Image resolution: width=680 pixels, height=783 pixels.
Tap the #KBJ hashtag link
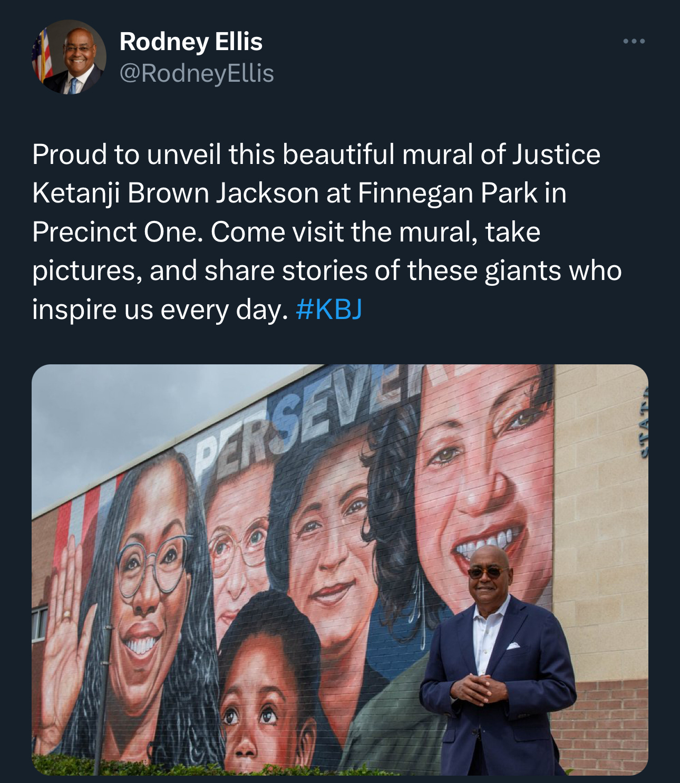point(329,309)
